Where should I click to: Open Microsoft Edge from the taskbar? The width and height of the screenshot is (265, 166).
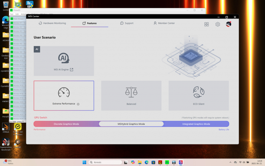click(146, 162)
